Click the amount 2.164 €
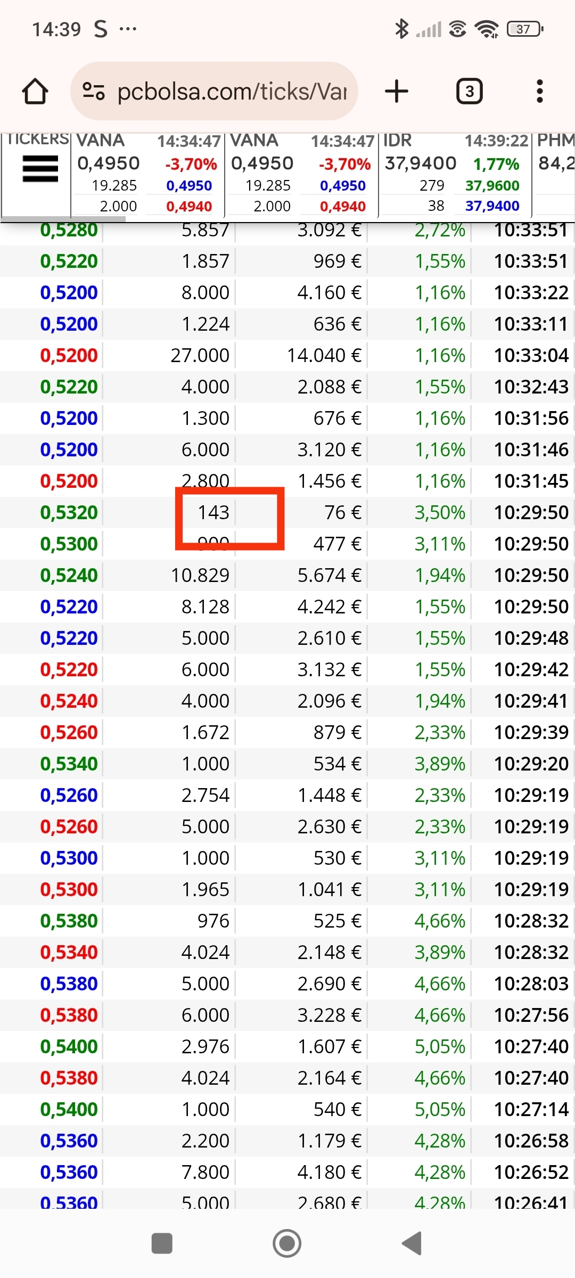The image size is (575, 1278). (330, 1078)
